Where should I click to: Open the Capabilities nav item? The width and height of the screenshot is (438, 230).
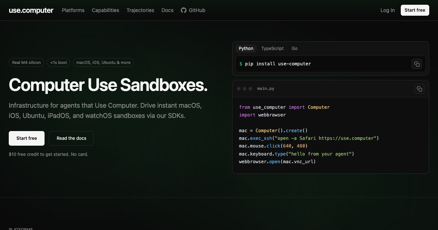coord(105,10)
